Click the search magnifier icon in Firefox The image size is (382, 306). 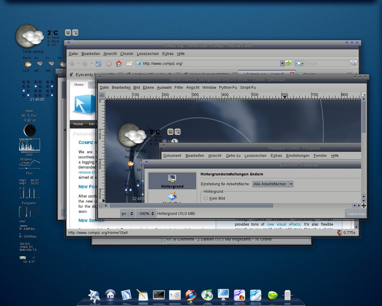click(354, 63)
